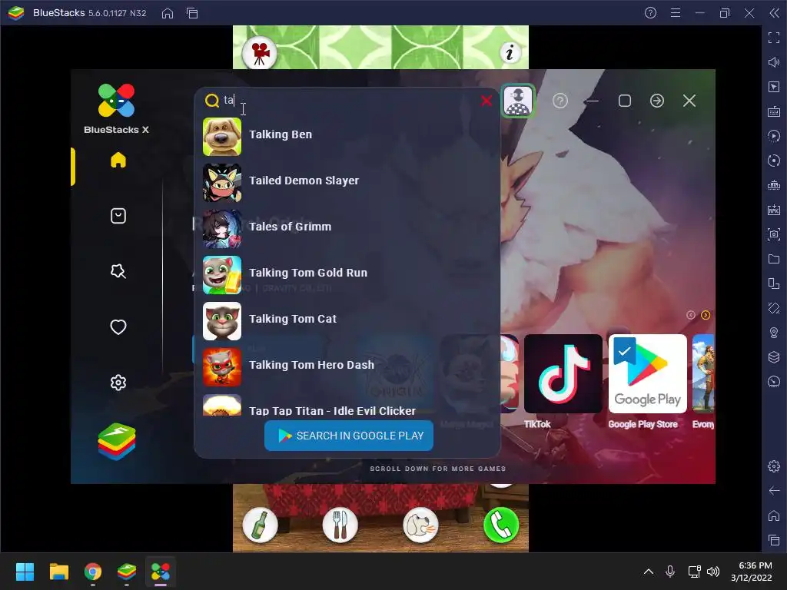Click Search in Google Play button
Screen dimensions: 787x590
point(349,436)
